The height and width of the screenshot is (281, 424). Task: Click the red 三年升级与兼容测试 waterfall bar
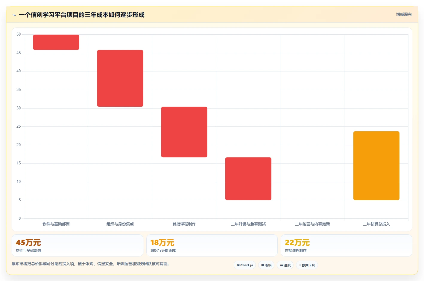pos(248,179)
